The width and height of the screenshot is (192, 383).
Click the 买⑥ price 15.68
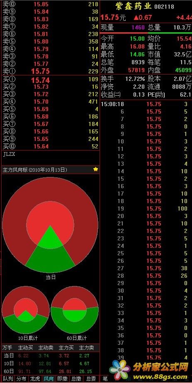tap(41, 116)
